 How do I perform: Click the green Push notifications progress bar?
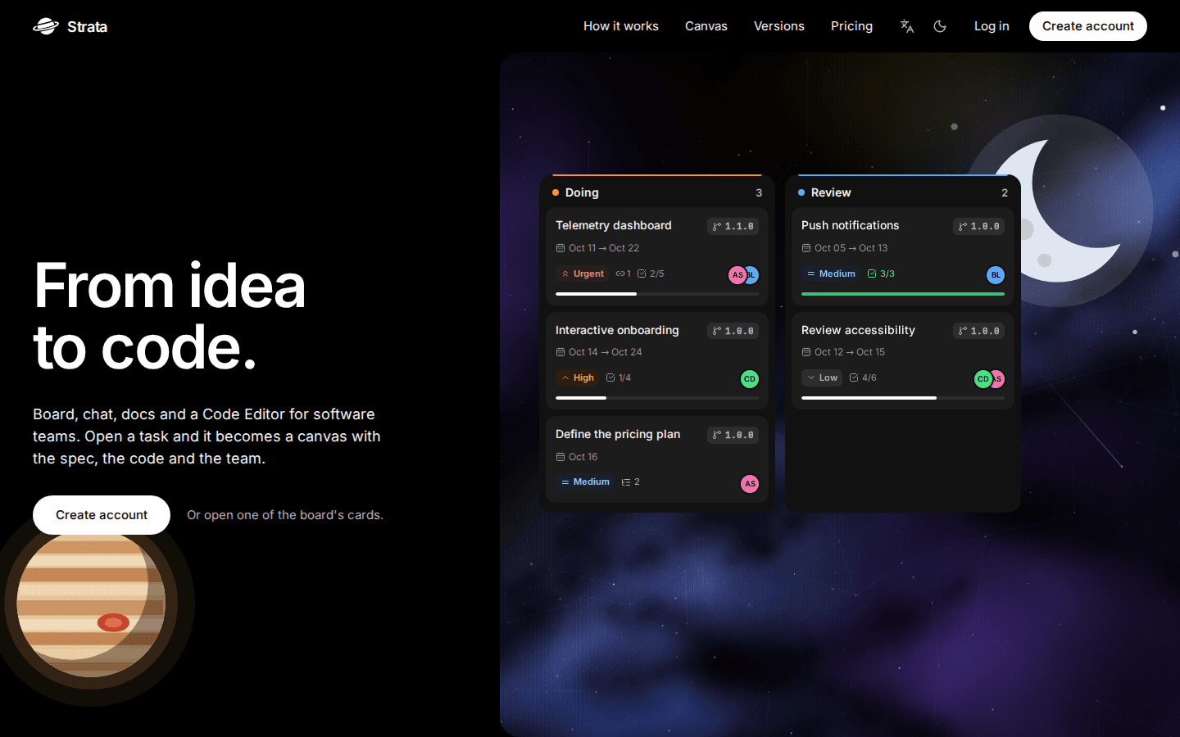(903, 294)
